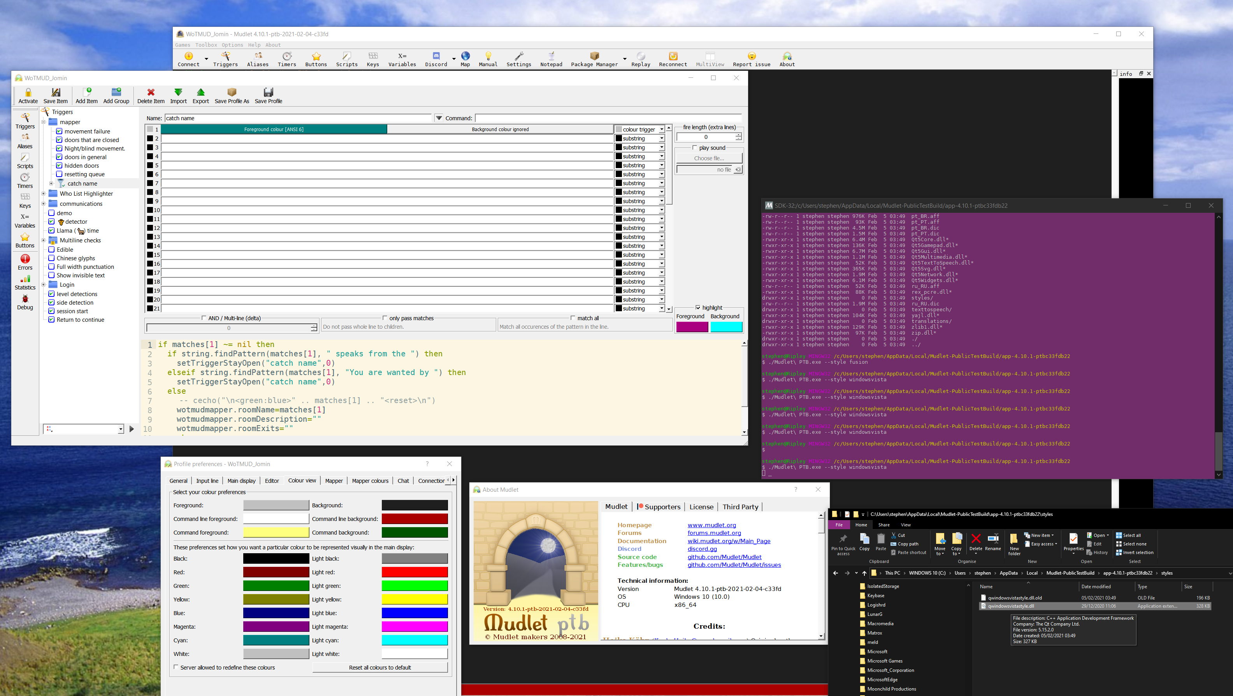This screenshot has height=696, width=1233.
Task: Click the 'Choose file...' sound button
Action: [709, 158]
